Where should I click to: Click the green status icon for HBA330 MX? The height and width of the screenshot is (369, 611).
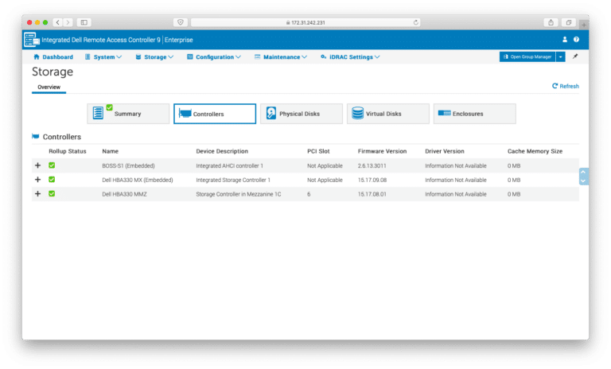52,180
